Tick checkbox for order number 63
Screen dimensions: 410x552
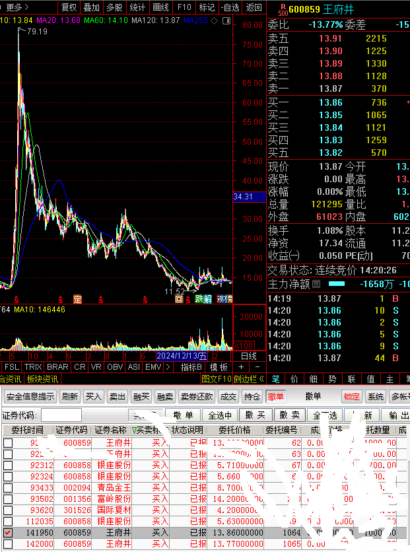(x=8, y=454)
